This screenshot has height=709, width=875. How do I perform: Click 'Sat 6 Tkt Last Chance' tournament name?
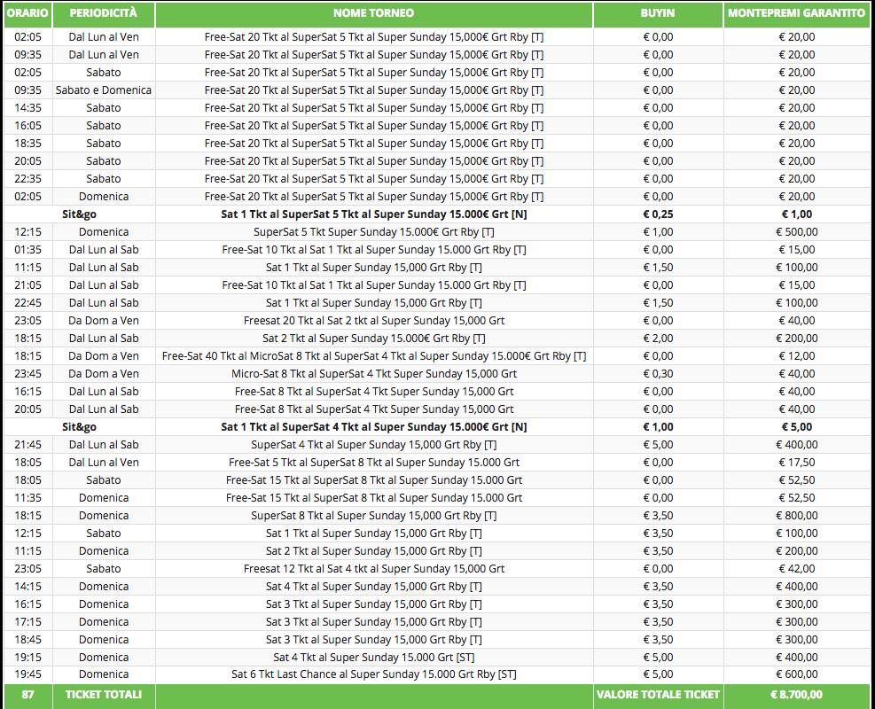[x=374, y=674]
